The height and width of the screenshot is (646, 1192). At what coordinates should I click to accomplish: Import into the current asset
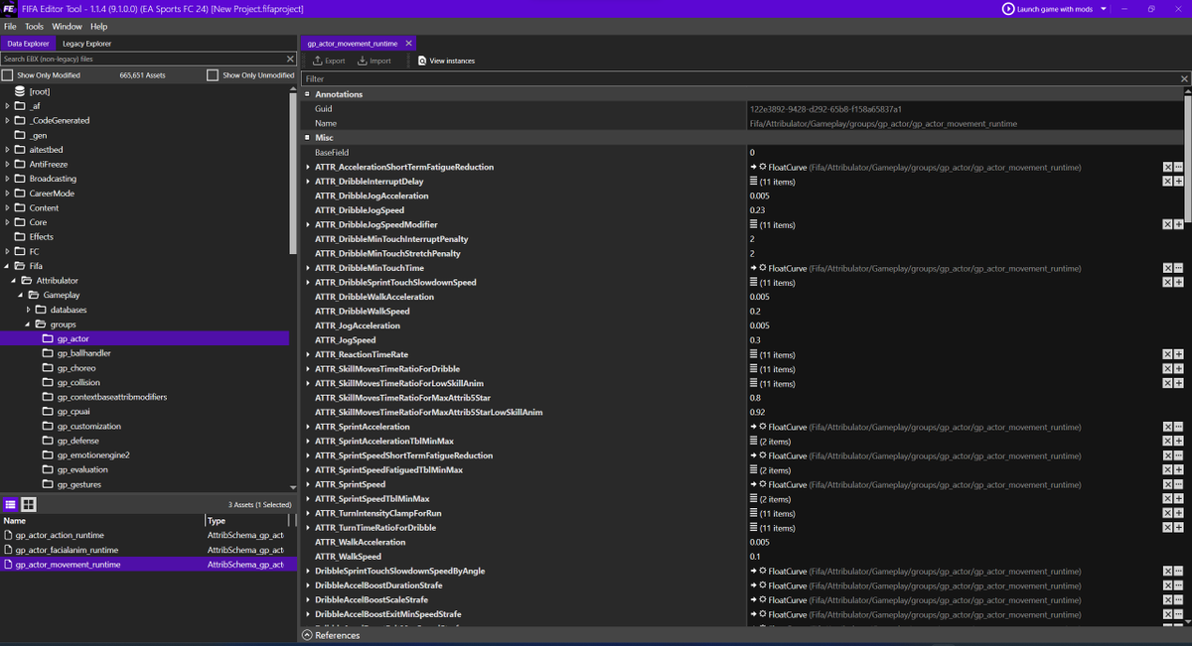pos(374,61)
